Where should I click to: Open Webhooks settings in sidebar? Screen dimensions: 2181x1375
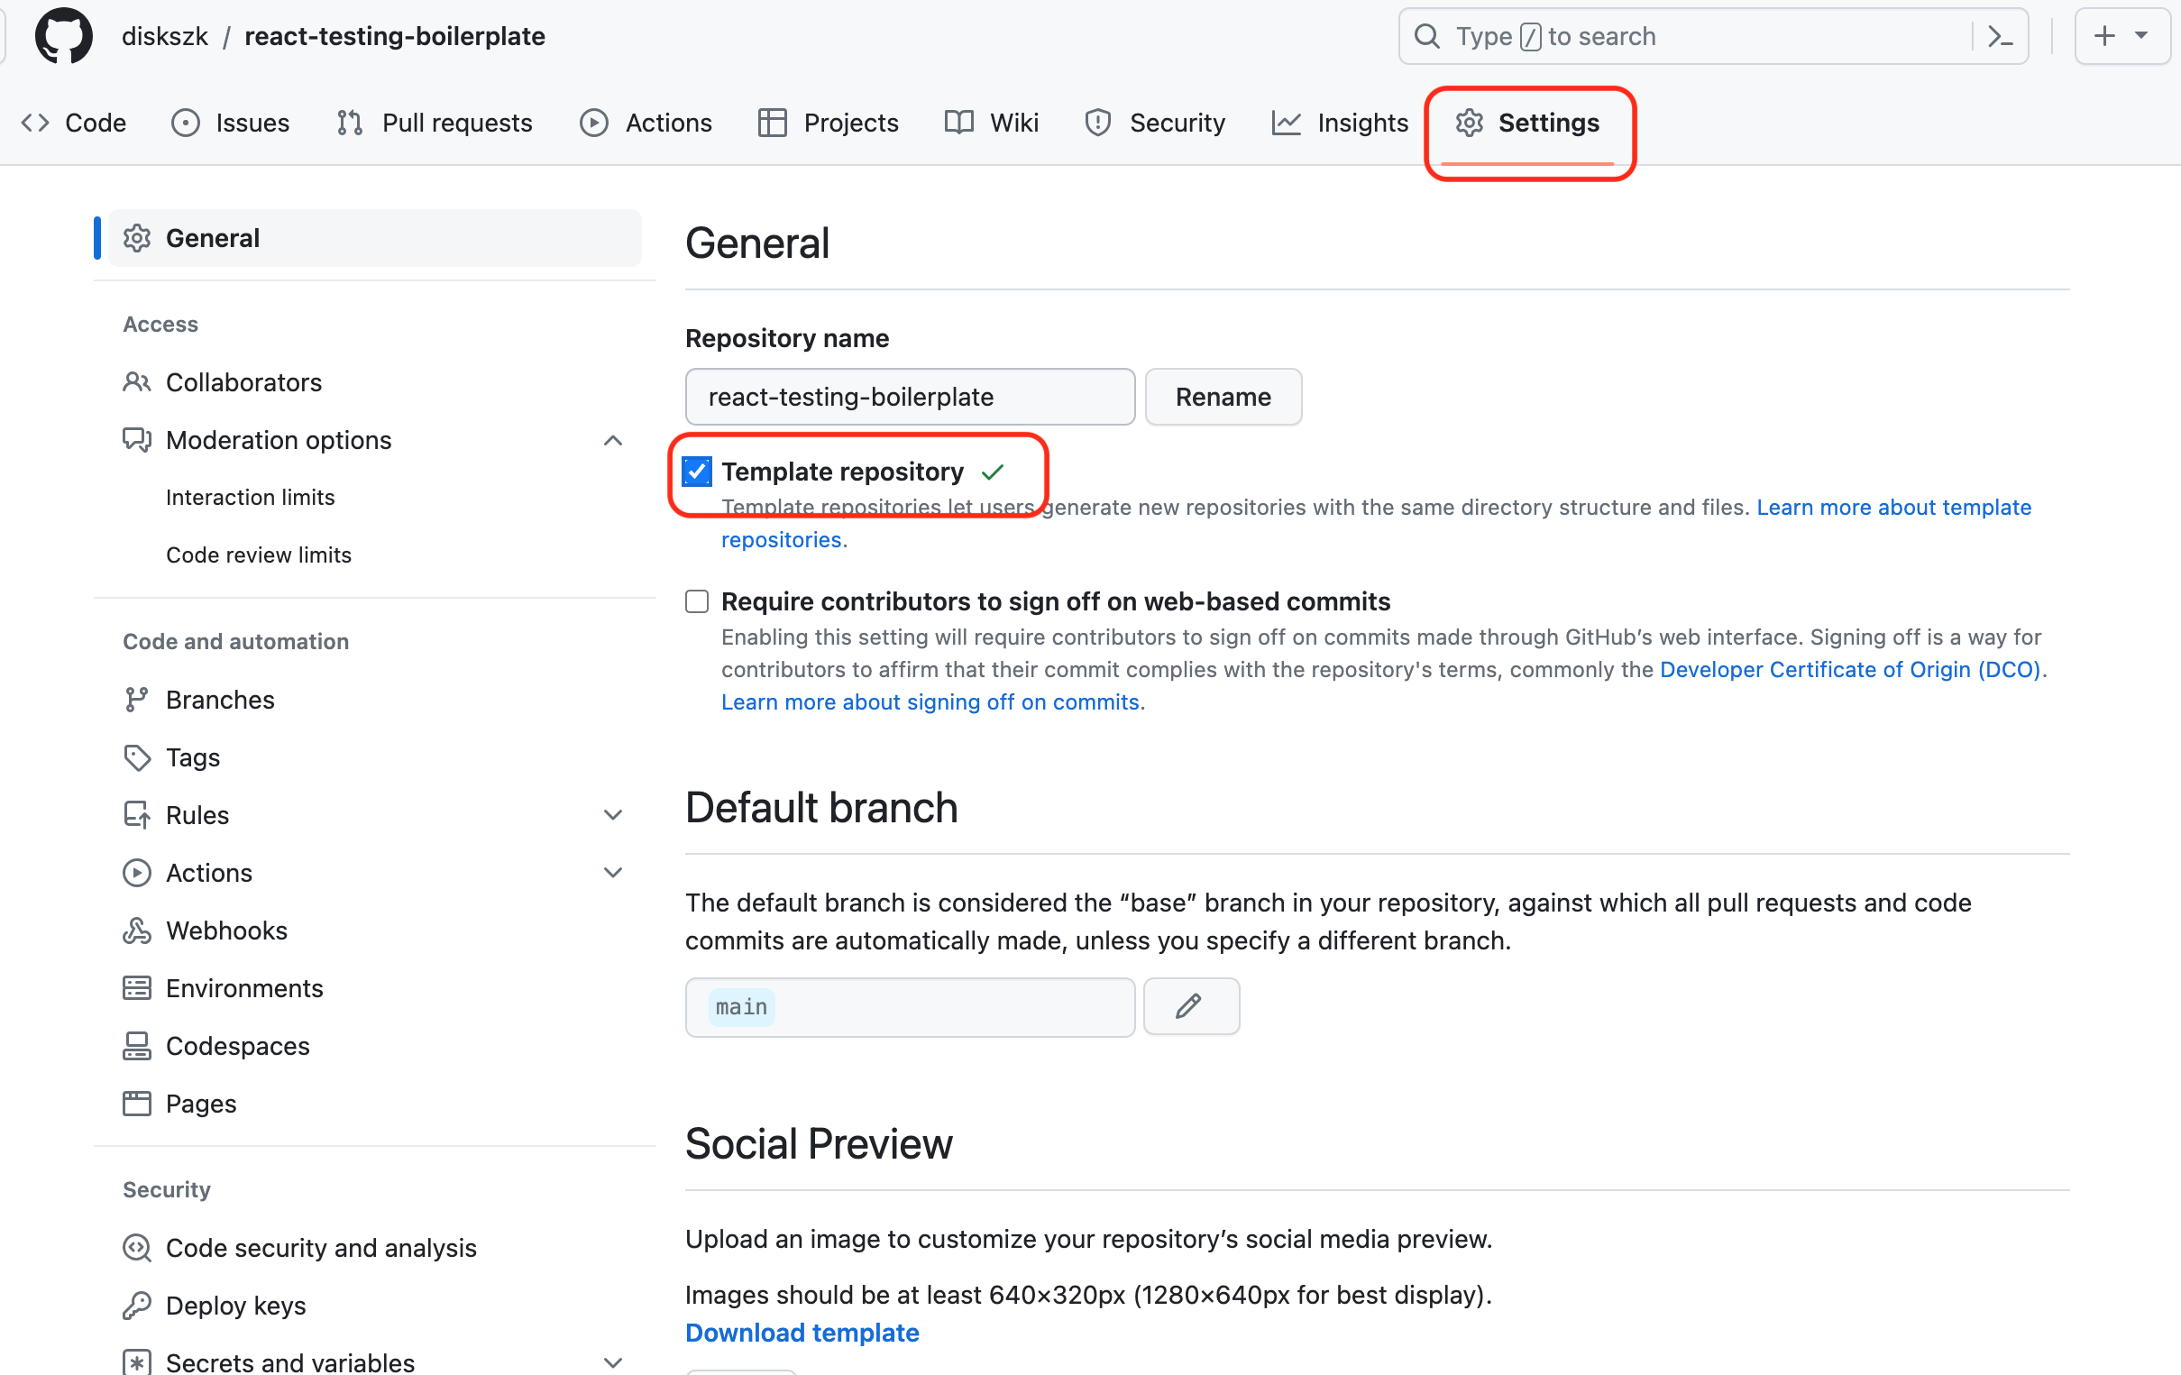226,930
